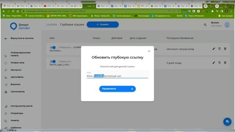Open the Mail.Ru bookmark
This screenshot has height=132, width=235.
tap(180, 16)
